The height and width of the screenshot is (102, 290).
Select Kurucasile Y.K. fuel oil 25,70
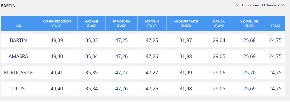pos(249,73)
